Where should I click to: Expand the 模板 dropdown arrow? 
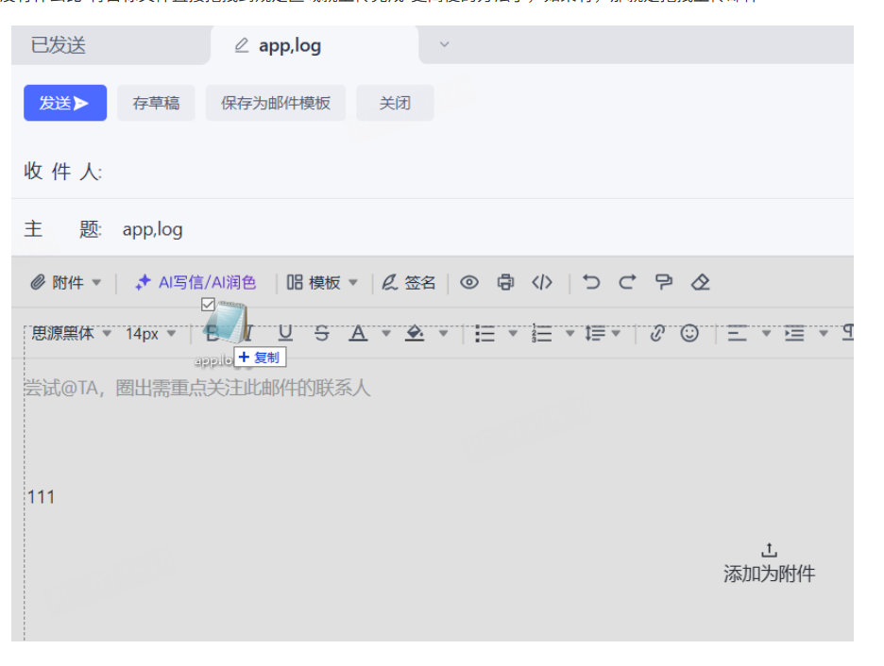[353, 282]
